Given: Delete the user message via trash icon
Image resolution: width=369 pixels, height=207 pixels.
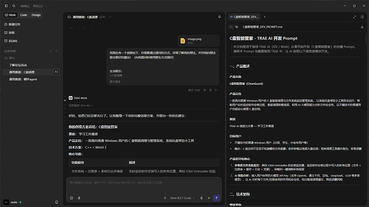Looking at the screenshot, I should point(210,90).
